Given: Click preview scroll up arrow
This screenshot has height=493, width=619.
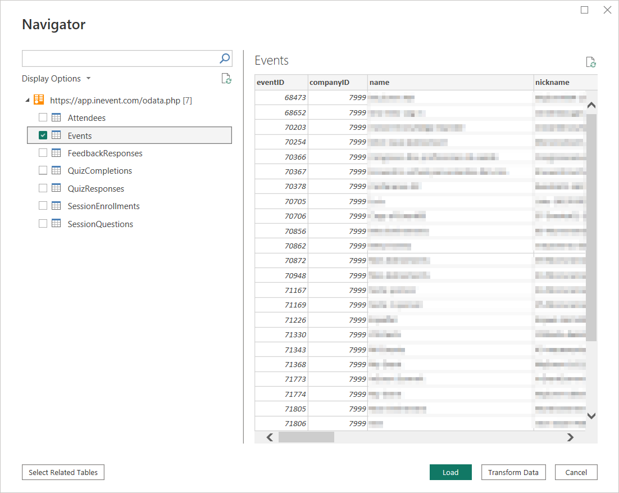Looking at the screenshot, I should [x=591, y=106].
